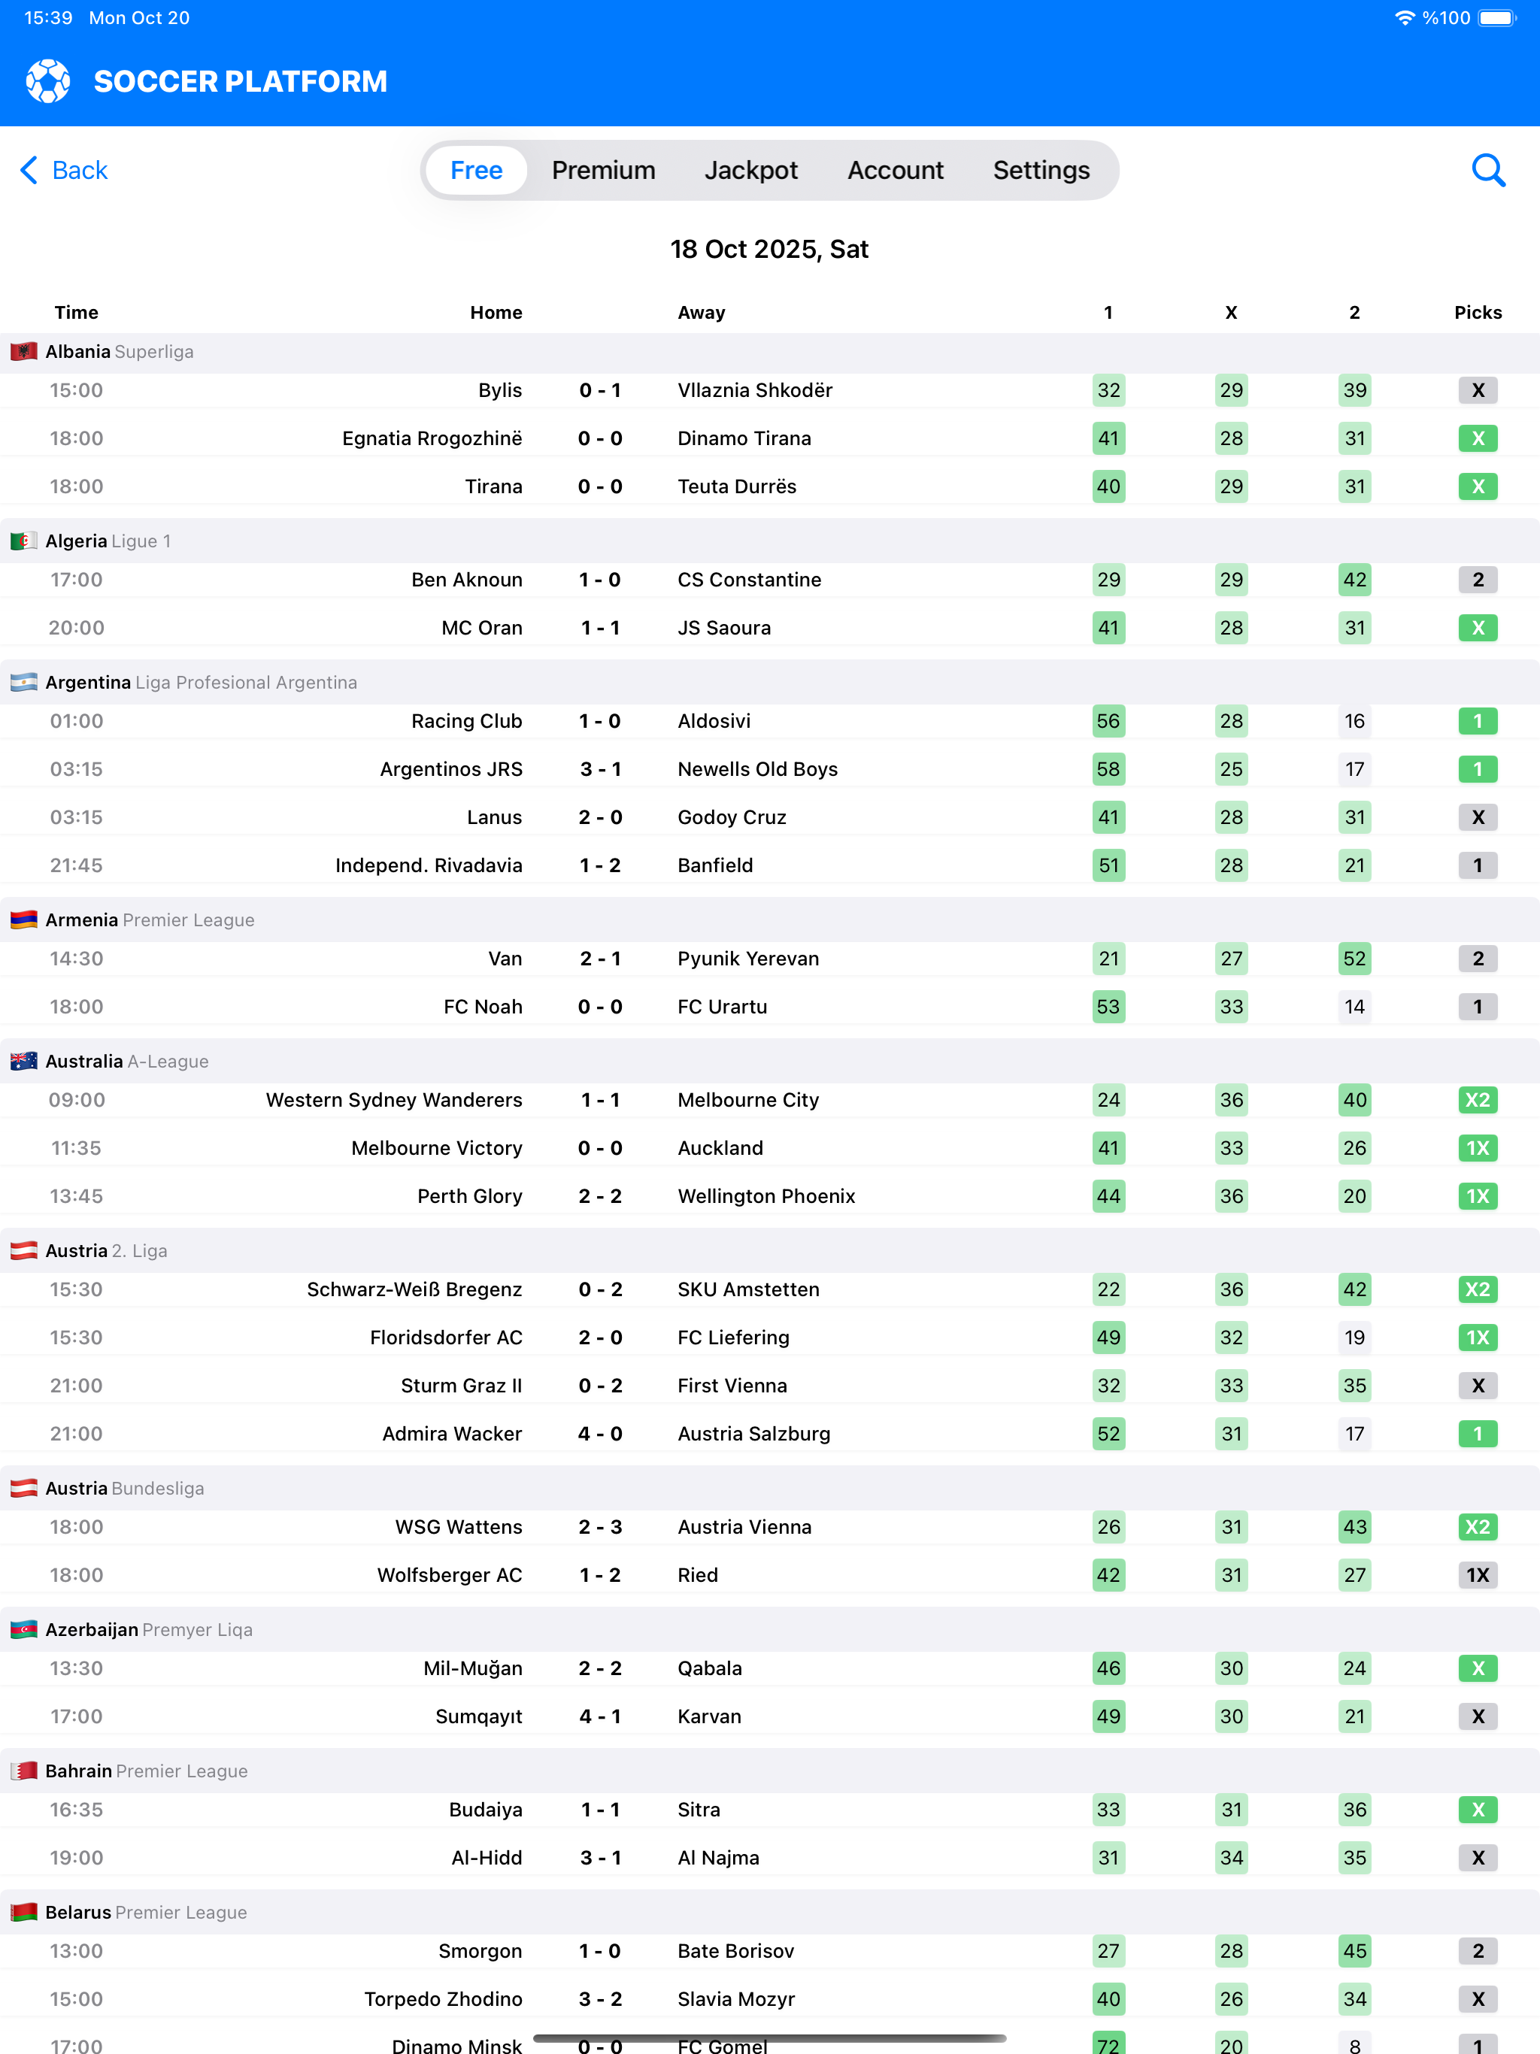
Task: Tap the X2 pick for Melbourne City match
Action: coord(1477,1101)
